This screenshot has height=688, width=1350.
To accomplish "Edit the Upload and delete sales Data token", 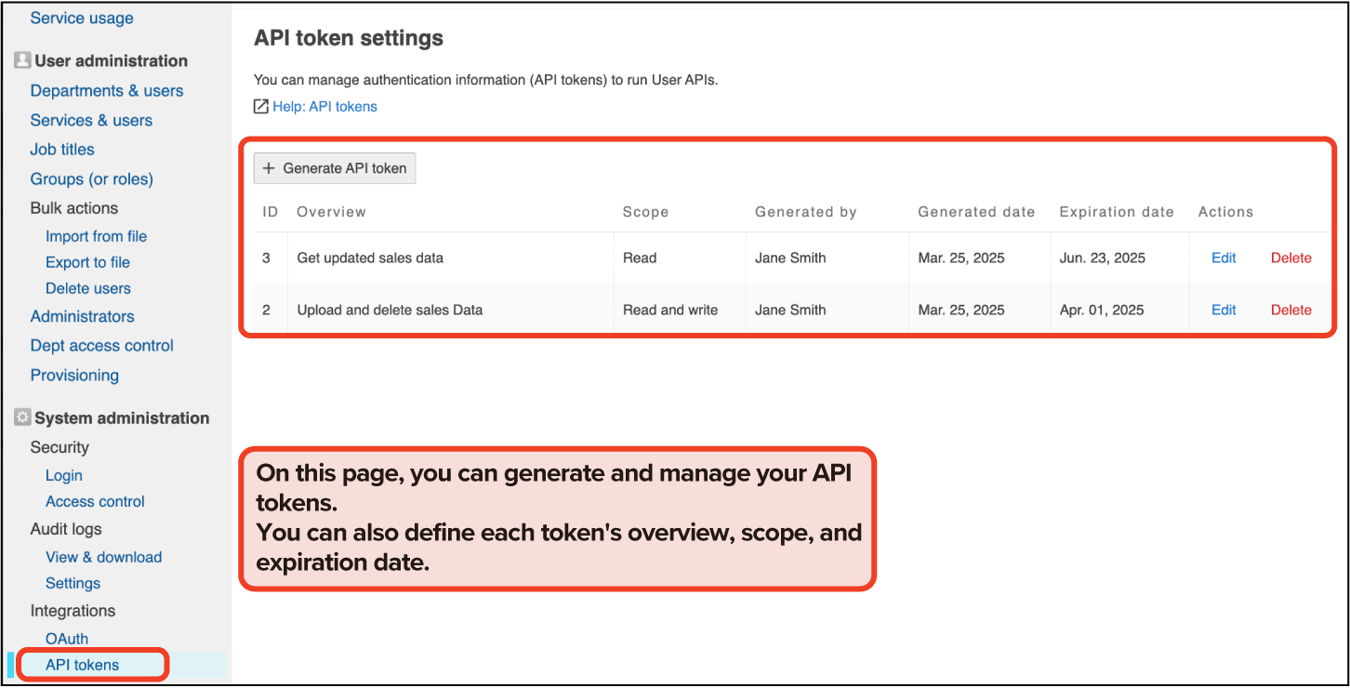I will click(1224, 310).
